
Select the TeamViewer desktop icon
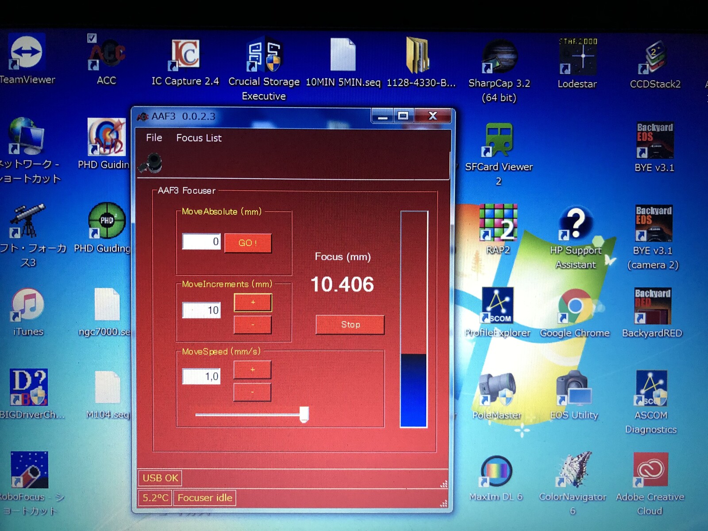(x=27, y=59)
